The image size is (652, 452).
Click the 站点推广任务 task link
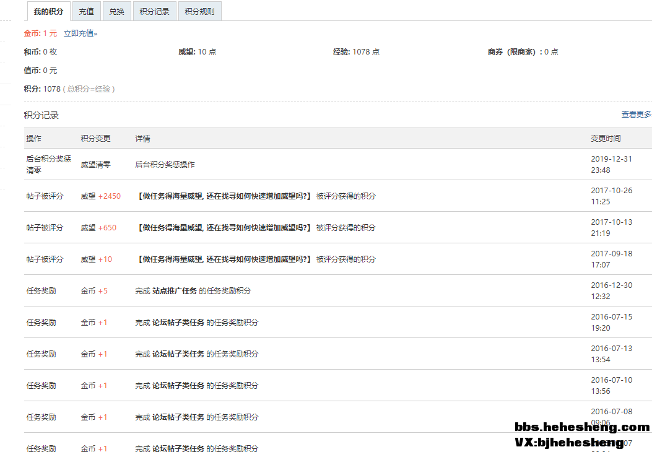(x=175, y=291)
